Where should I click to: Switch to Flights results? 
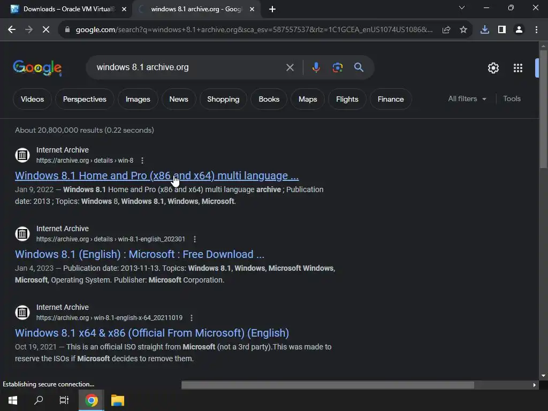(347, 99)
